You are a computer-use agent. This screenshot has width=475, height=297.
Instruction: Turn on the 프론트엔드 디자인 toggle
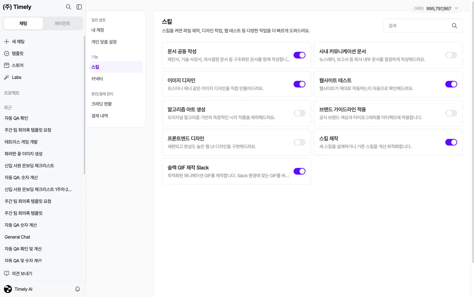pyautogui.click(x=299, y=142)
